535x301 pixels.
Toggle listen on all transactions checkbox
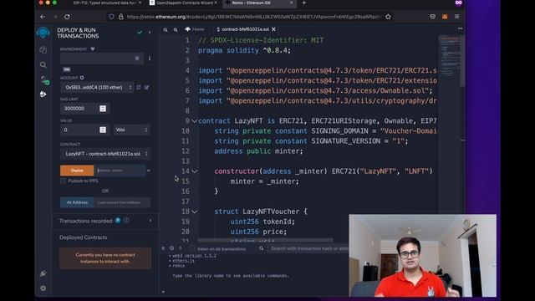(191, 248)
